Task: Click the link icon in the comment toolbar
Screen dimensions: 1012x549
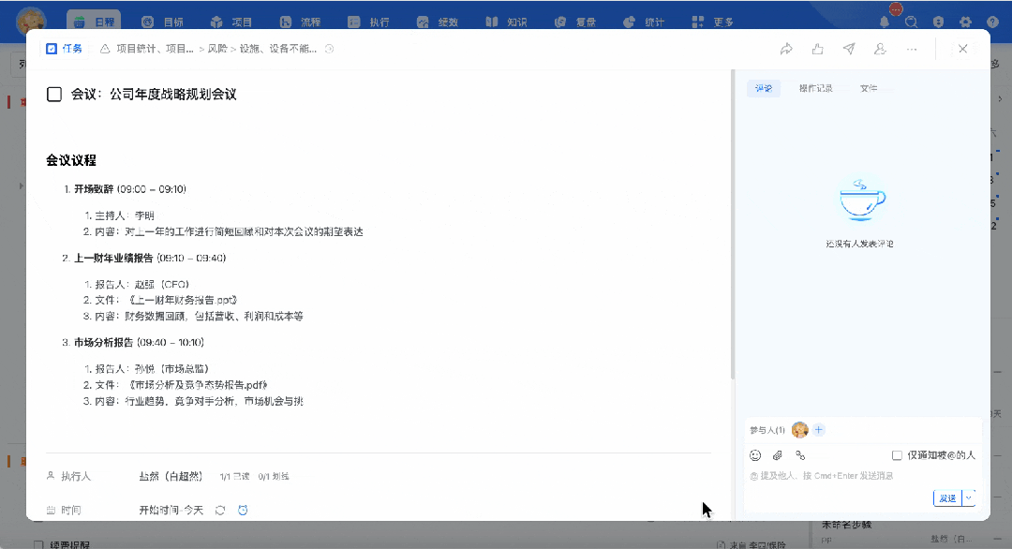Action: pos(798,455)
